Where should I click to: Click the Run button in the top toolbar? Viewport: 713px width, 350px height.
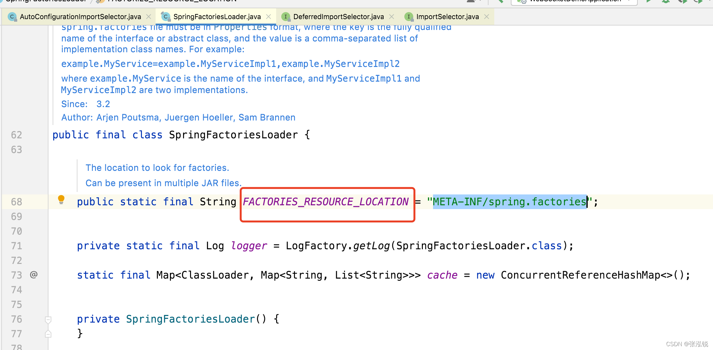click(x=649, y=1)
